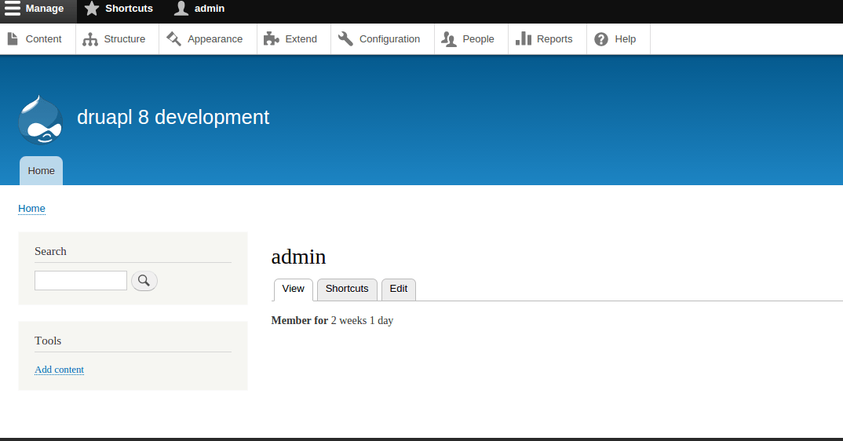The height and width of the screenshot is (441, 843).
Task: Click the search magnifier button
Action: (x=144, y=281)
